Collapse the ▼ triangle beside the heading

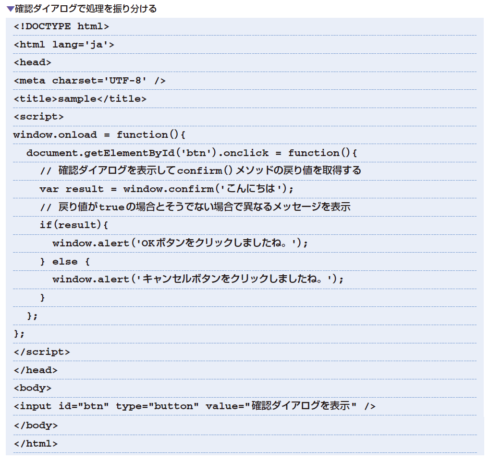(9, 8)
